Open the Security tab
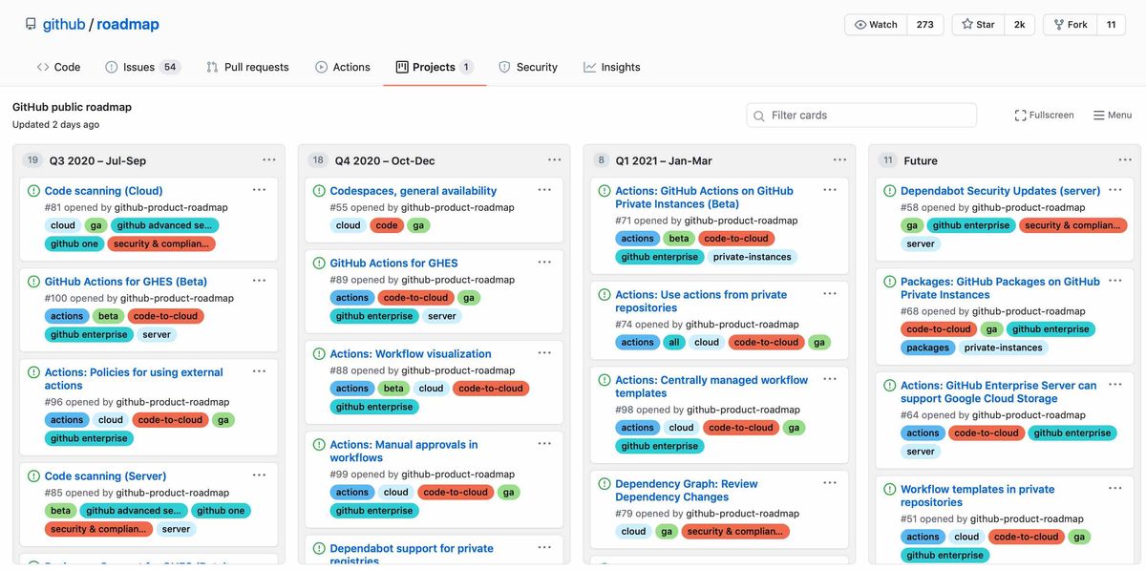This screenshot has height=570, width=1146. point(528,67)
